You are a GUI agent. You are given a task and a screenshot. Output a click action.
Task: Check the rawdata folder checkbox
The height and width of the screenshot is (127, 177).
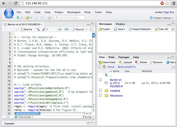click(x=101, y=90)
